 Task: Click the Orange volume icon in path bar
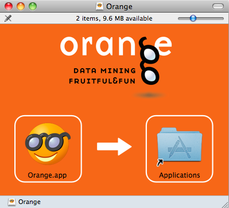tap(11, 202)
